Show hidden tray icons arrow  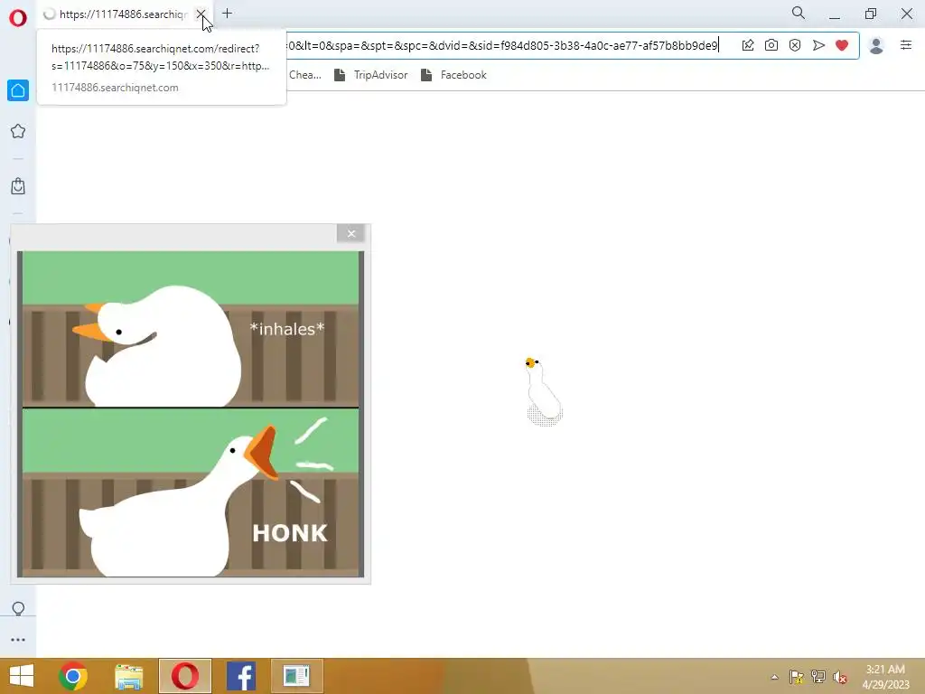click(774, 677)
